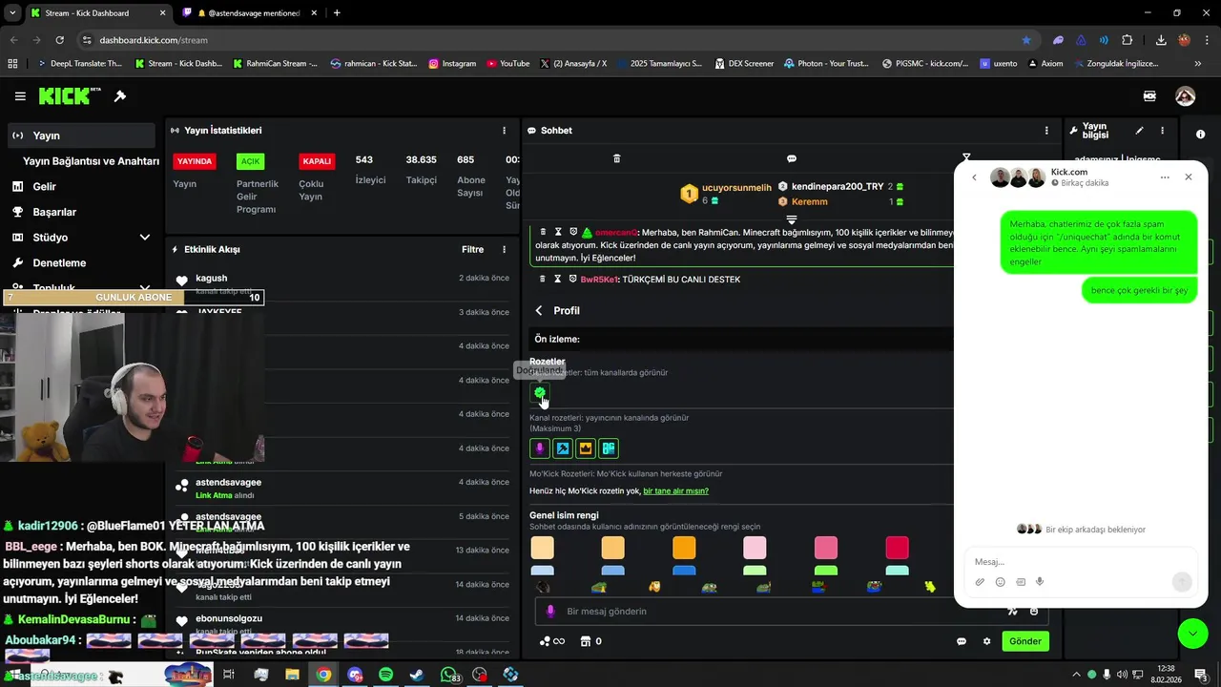Select the crown channel badge
Image resolution: width=1221 pixels, height=687 pixels.
[586, 448]
